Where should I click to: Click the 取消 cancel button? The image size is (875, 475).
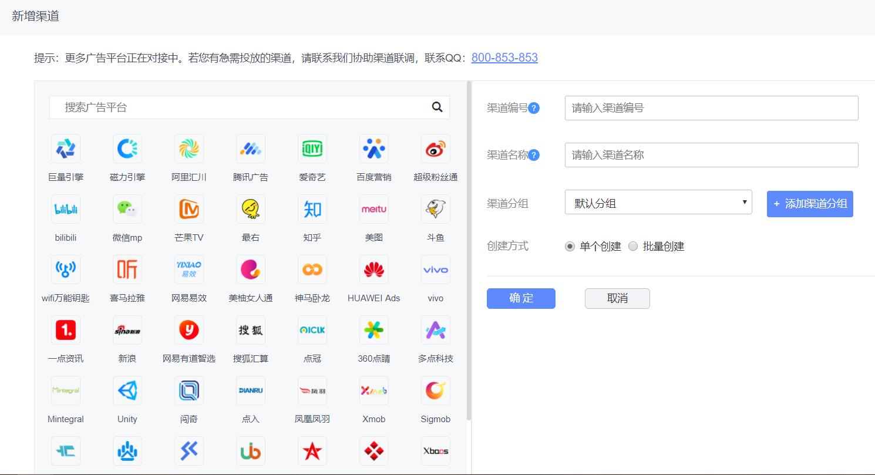pos(617,298)
